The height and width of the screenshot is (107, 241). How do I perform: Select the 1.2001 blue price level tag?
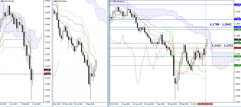click(x=237, y=20)
